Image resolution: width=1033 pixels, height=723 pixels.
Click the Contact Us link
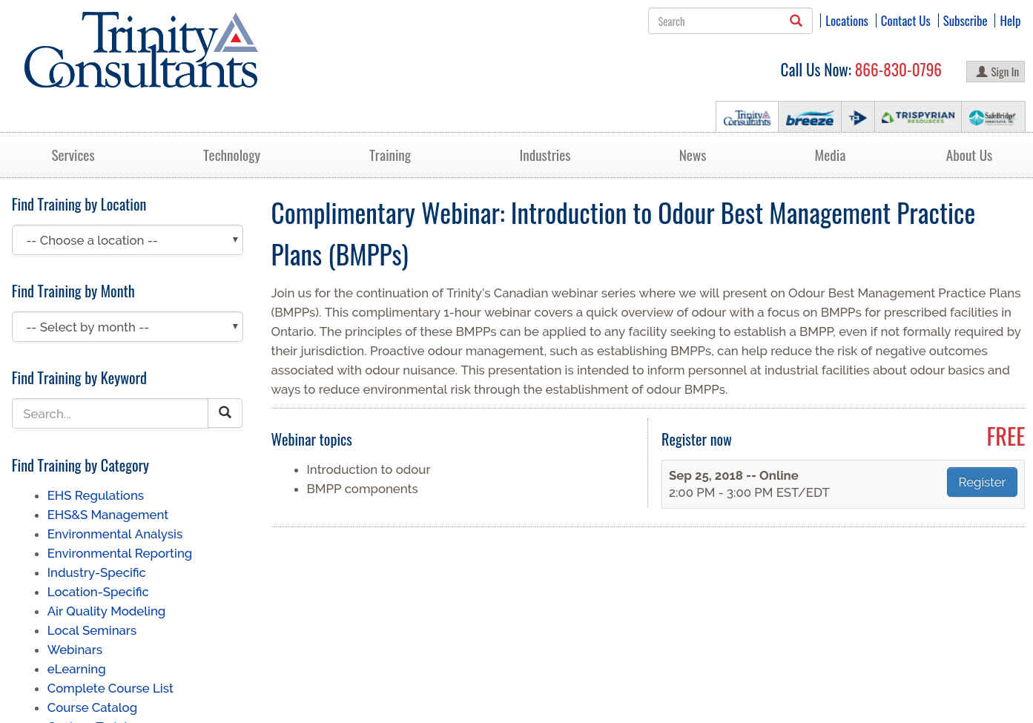[905, 21]
